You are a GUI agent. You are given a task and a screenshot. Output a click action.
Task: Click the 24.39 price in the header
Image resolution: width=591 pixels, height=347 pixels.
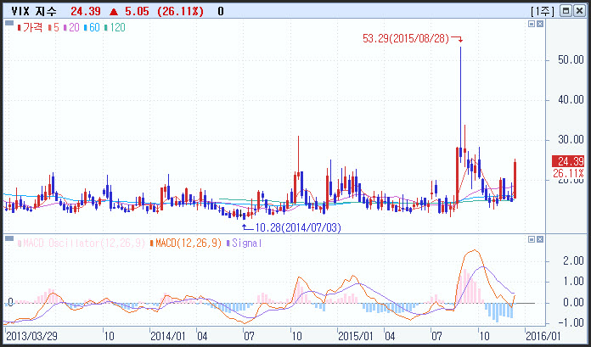tap(86, 11)
